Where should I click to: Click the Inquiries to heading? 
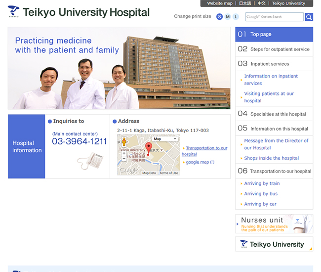[x=69, y=121]
